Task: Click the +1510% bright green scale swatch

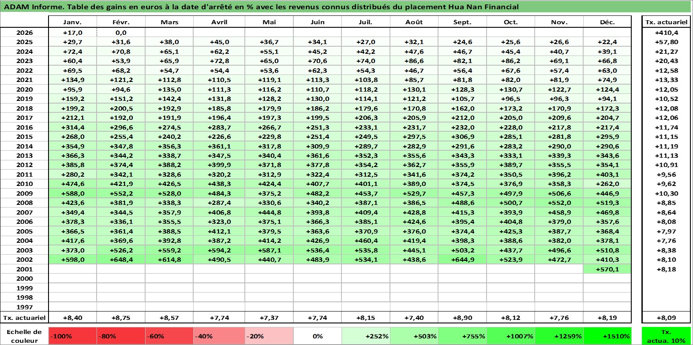Action: point(607,336)
